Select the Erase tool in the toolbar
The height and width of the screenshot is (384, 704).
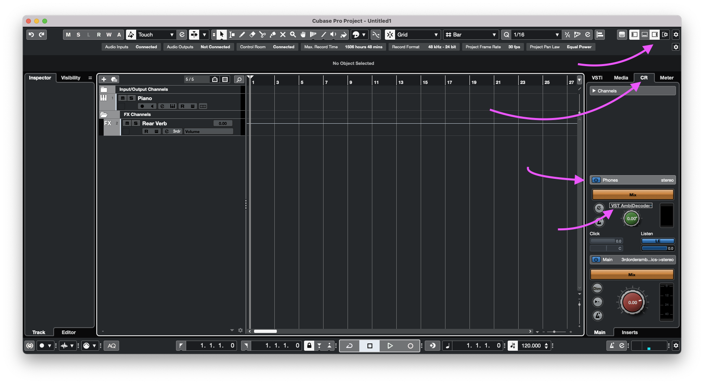pyautogui.click(x=252, y=35)
